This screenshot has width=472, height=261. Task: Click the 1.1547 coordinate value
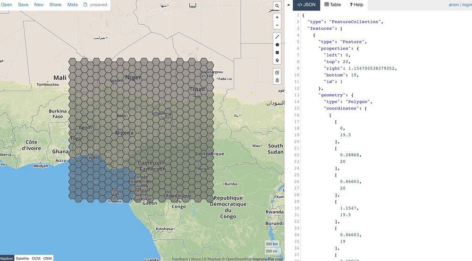click(x=348, y=208)
